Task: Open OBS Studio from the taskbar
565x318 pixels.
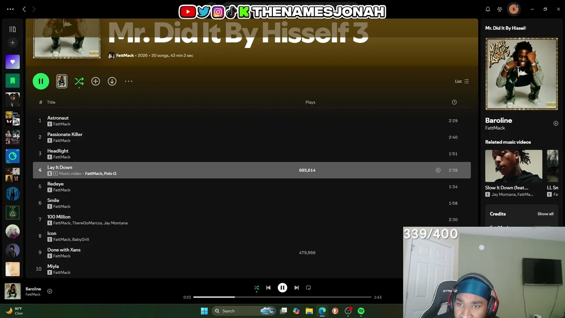Action: coord(348,311)
